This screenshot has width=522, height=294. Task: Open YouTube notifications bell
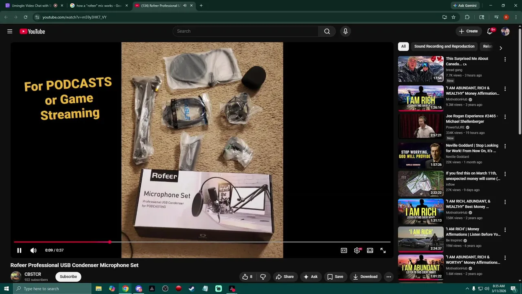pos(490,31)
